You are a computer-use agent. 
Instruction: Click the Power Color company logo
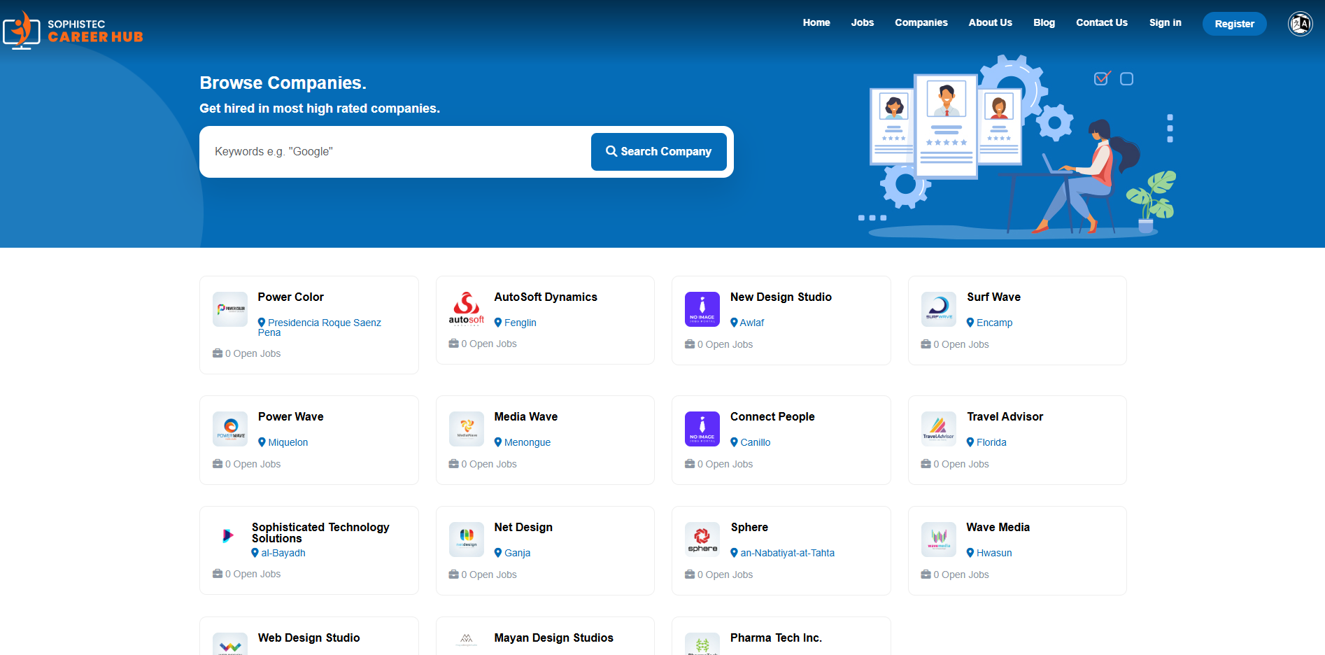[x=230, y=309]
